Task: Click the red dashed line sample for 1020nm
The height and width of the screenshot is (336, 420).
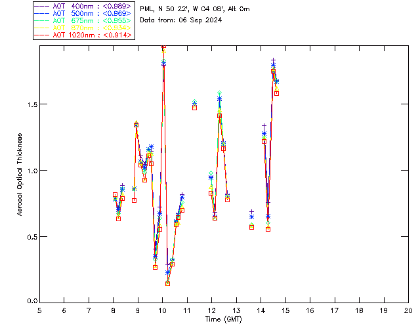Action: pyautogui.click(x=42, y=35)
